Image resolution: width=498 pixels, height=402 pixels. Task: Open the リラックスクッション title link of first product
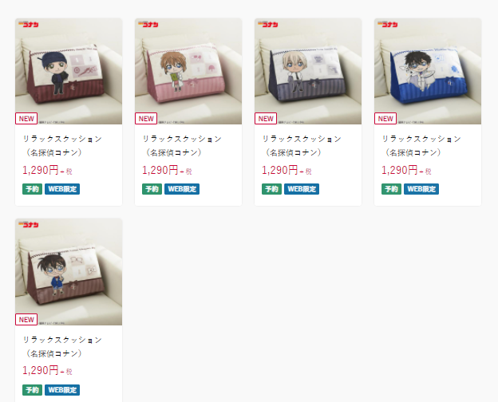point(62,146)
